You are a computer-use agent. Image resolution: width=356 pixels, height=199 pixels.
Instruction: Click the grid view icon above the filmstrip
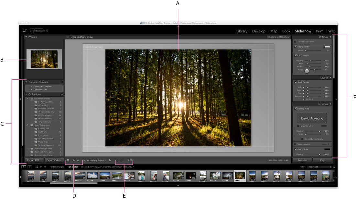[37, 167]
